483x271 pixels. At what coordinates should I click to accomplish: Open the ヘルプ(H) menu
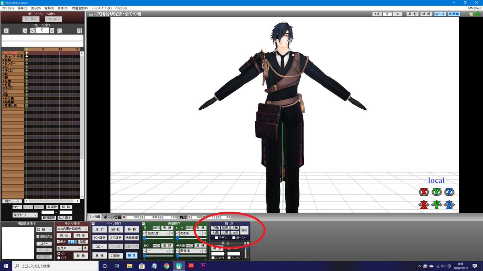(x=121, y=8)
